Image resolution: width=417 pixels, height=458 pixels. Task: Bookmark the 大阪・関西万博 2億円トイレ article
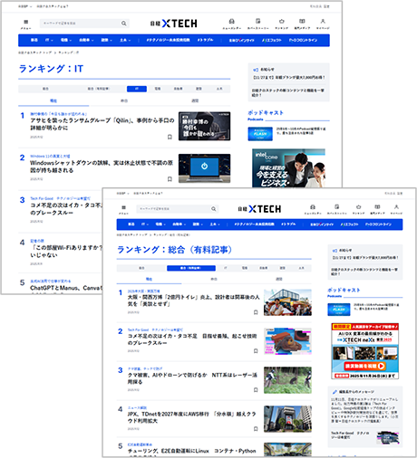click(256, 312)
